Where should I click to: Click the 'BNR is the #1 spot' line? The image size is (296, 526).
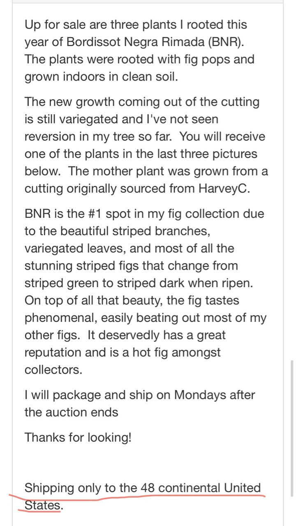click(x=144, y=214)
